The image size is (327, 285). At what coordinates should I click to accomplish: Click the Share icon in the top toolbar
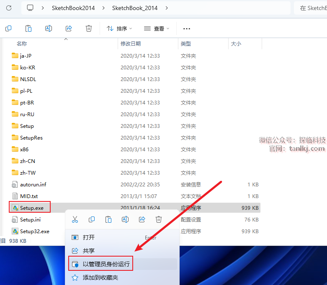tap(69, 28)
